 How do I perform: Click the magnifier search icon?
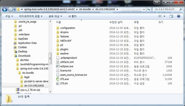[x=181, y=9]
